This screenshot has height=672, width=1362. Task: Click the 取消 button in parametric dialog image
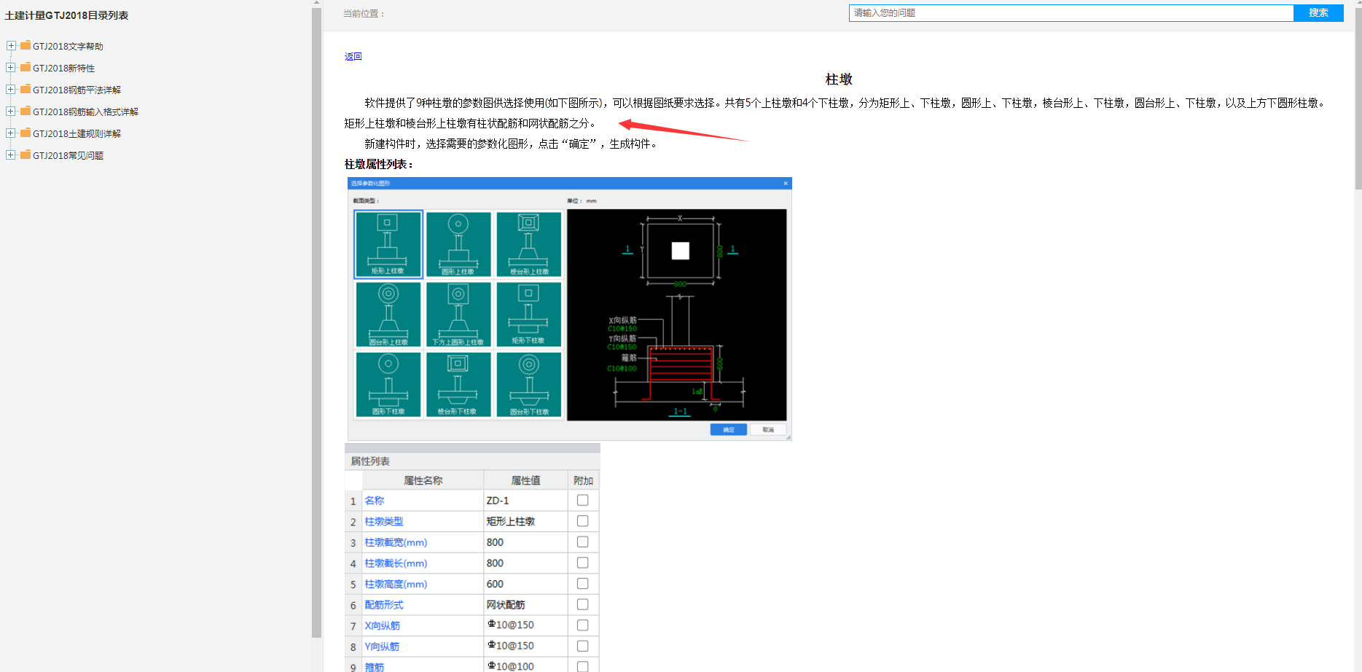click(x=768, y=429)
